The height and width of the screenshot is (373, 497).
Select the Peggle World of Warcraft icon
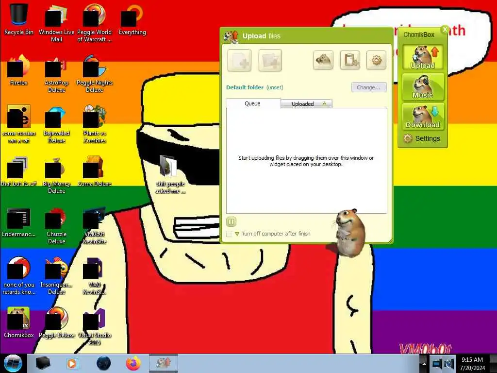tap(94, 23)
